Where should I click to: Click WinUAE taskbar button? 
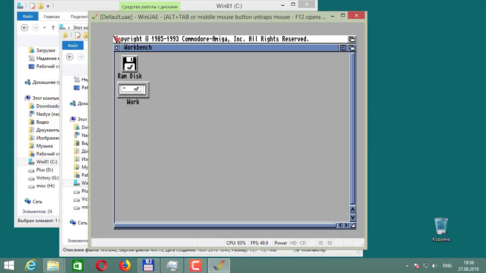click(x=219, y=265)
